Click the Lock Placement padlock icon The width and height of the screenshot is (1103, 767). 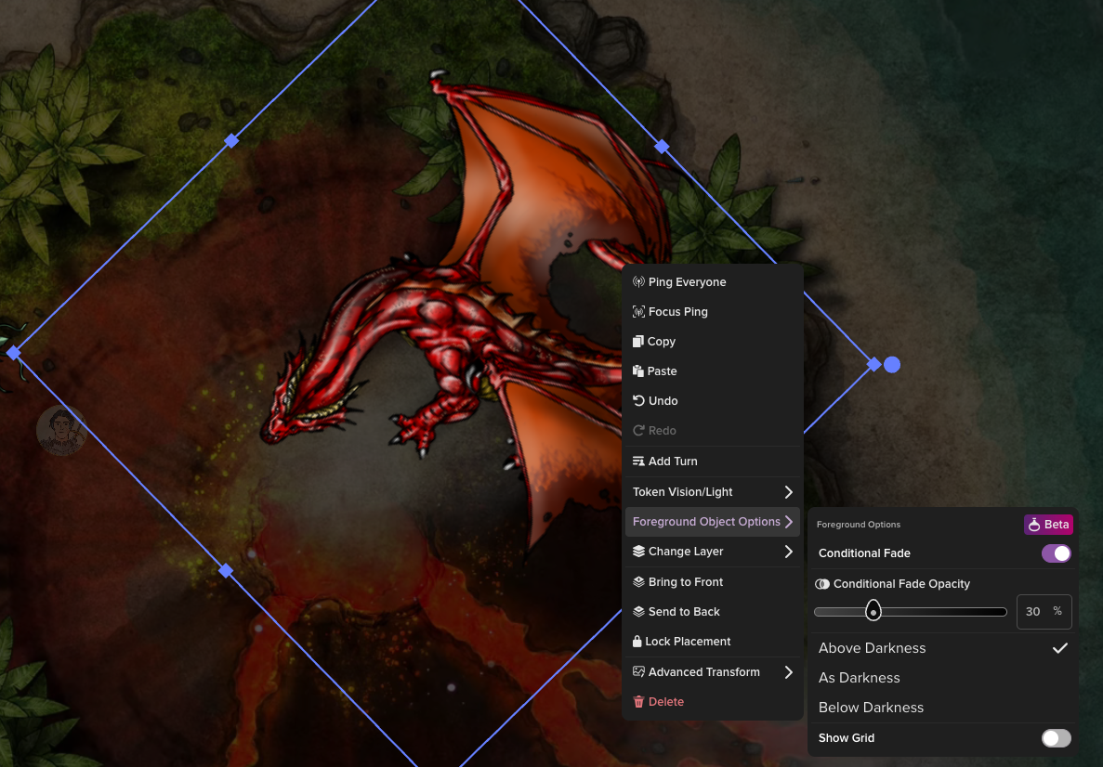637,641
